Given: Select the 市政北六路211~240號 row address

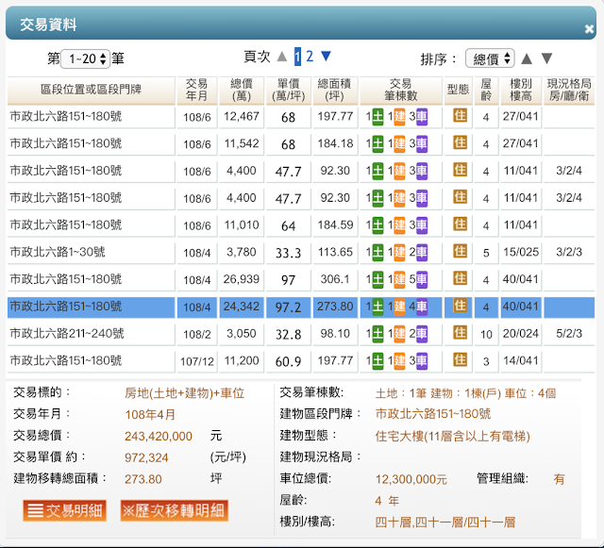Looking at the screenshot, I should tap(67, 334).
